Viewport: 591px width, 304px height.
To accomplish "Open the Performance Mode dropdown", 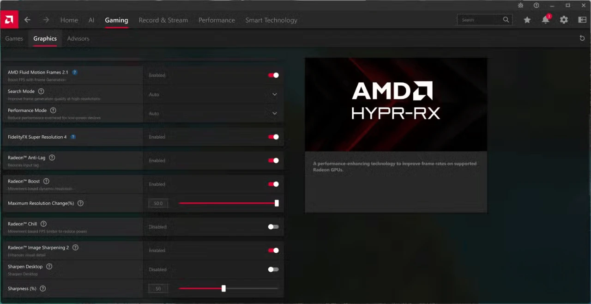I will pyautogui.click(x=275, y=113).
